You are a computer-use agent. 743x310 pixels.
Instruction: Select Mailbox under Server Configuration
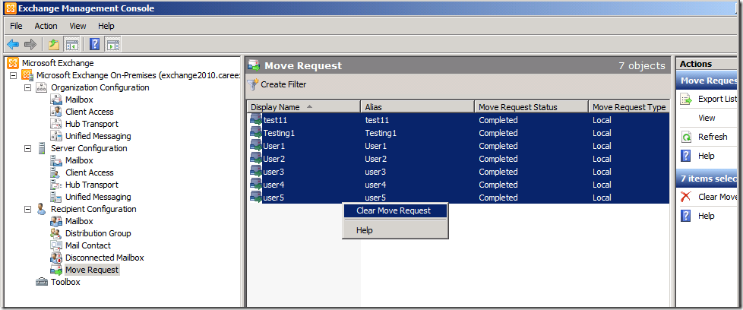pyautogui.click(x=79, y=160)
